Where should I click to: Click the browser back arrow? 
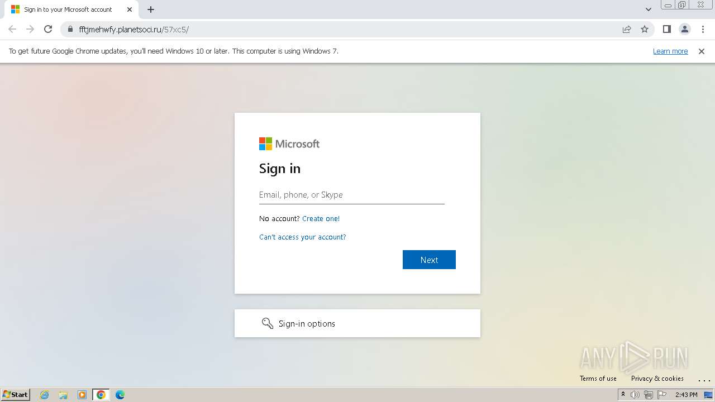12,29
